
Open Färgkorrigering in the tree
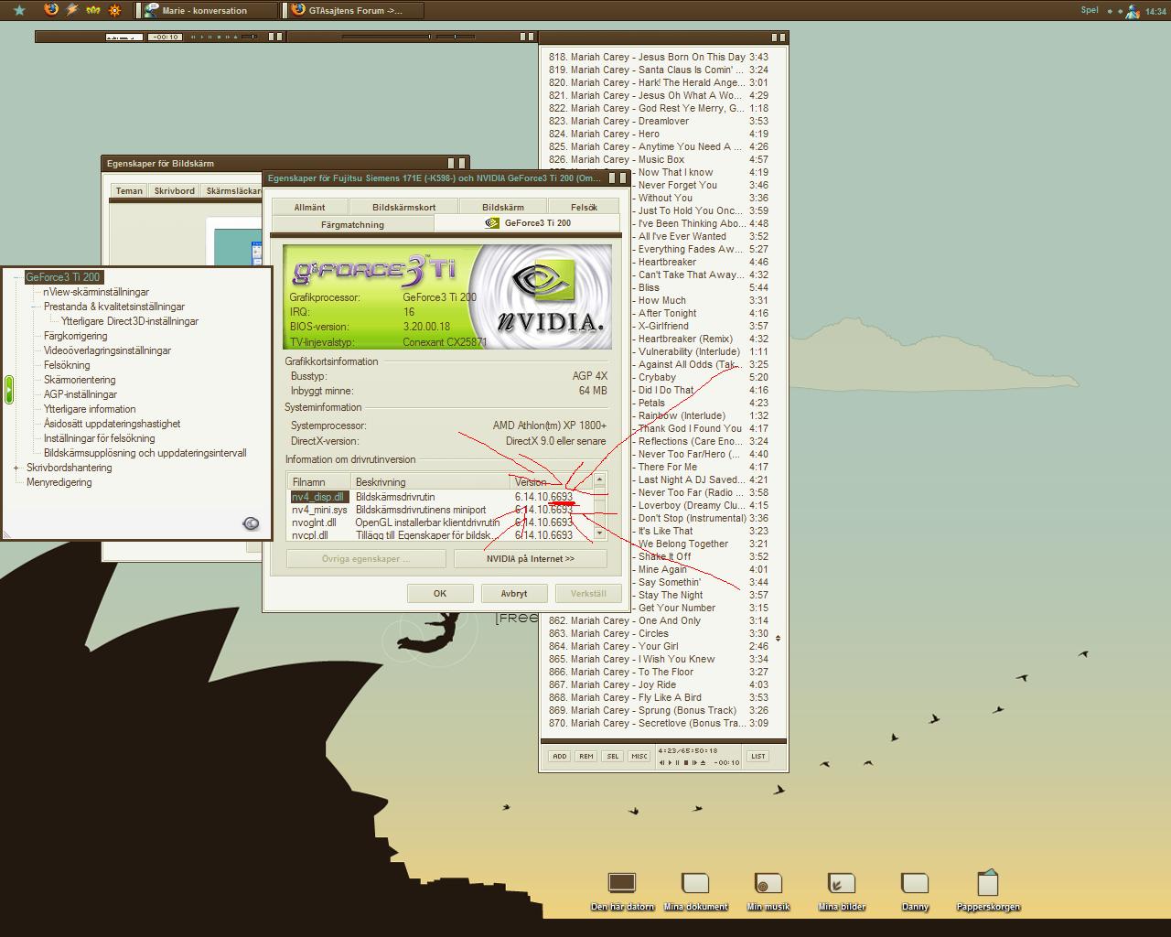point(75,336)
